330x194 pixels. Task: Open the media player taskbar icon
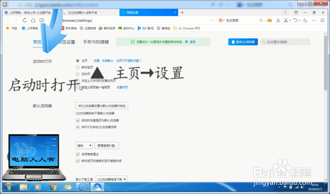pos(38,187)
